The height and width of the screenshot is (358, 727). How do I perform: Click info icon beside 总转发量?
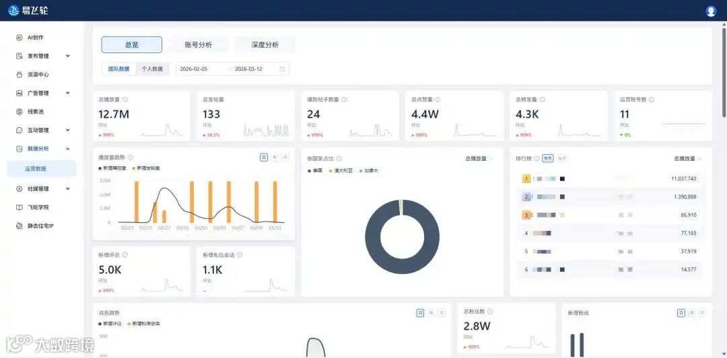click(x=542, y=99)
